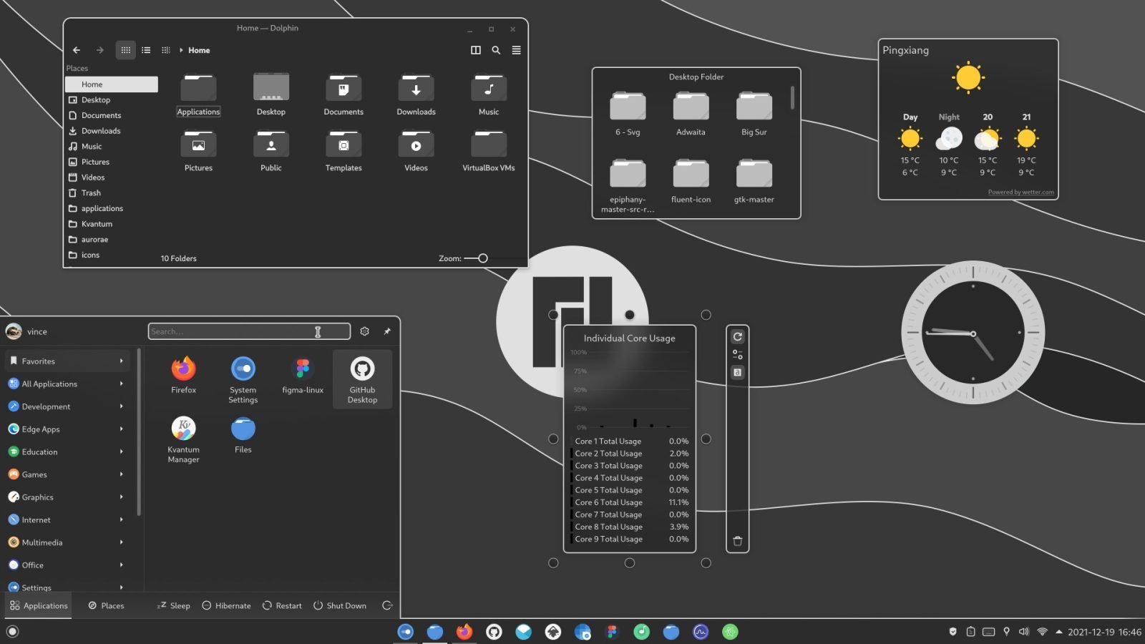The image size is (1145, 644).
Task: Switch to the Places tab in the launcher
Action: 105,605
